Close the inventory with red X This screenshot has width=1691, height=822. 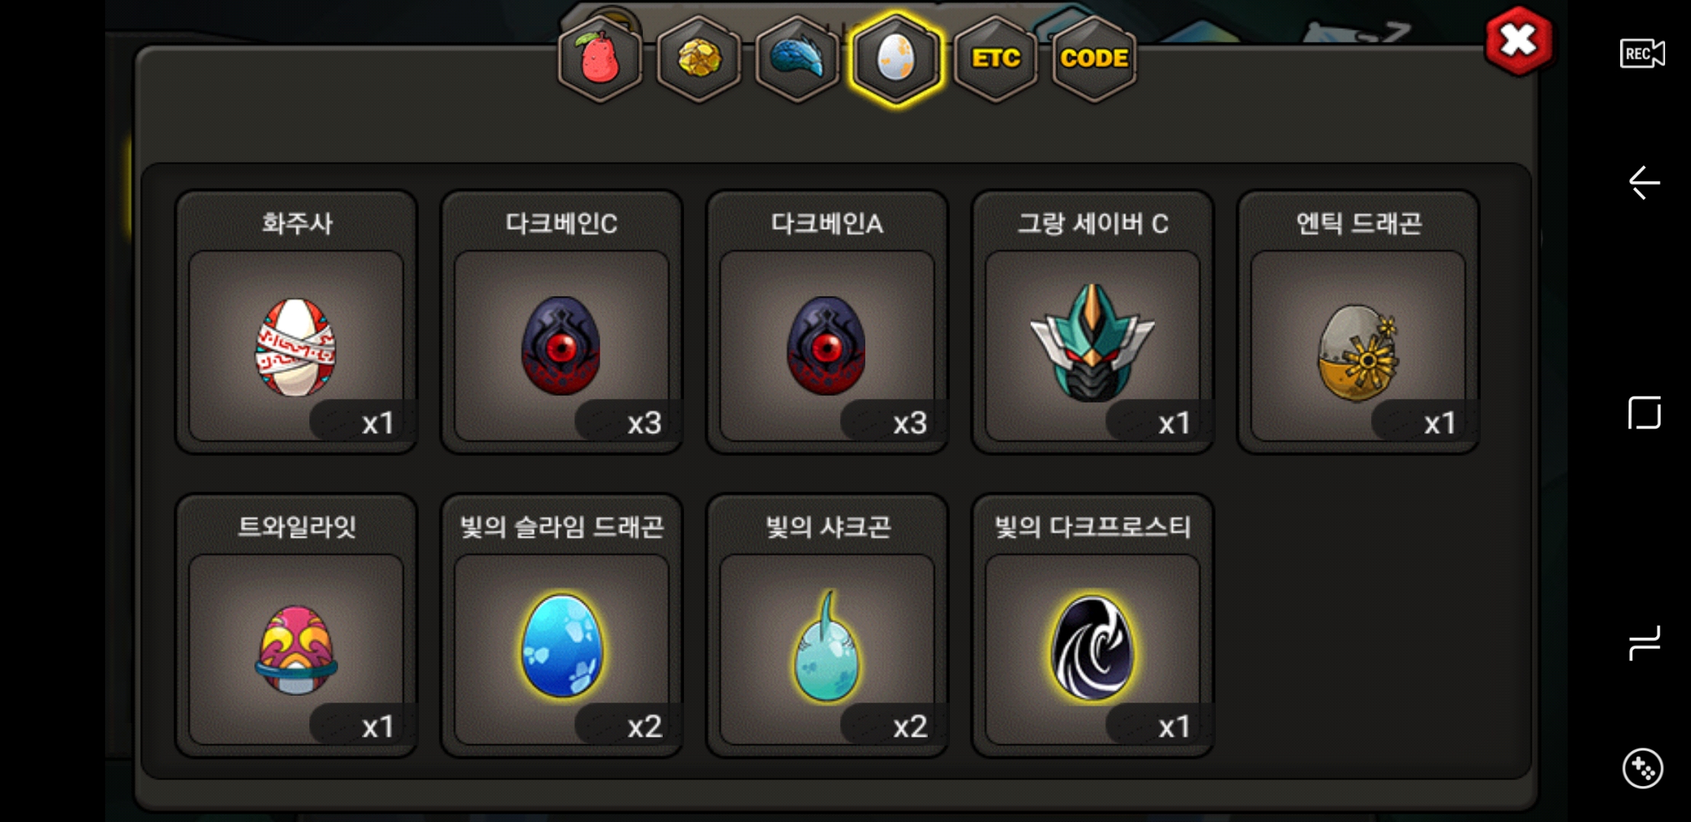coord(1518,41)
